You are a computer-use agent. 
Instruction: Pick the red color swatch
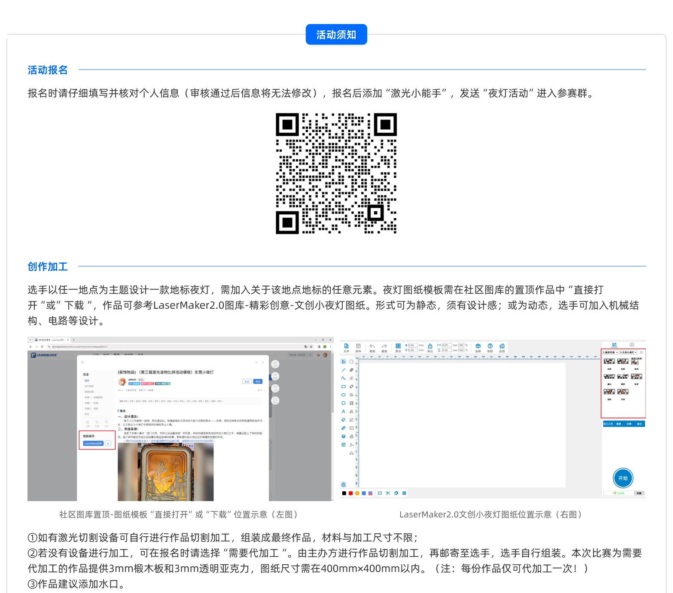point(350,493)
